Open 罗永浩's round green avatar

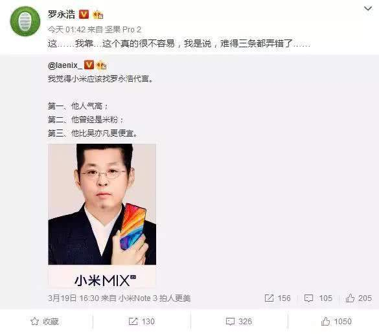coord(25,21)
